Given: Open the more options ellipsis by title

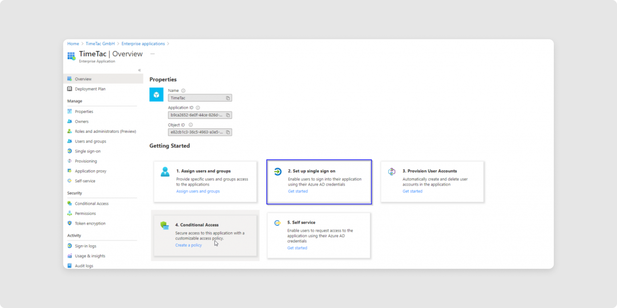Looking at the screenshot, I should [x=152, y=54].
